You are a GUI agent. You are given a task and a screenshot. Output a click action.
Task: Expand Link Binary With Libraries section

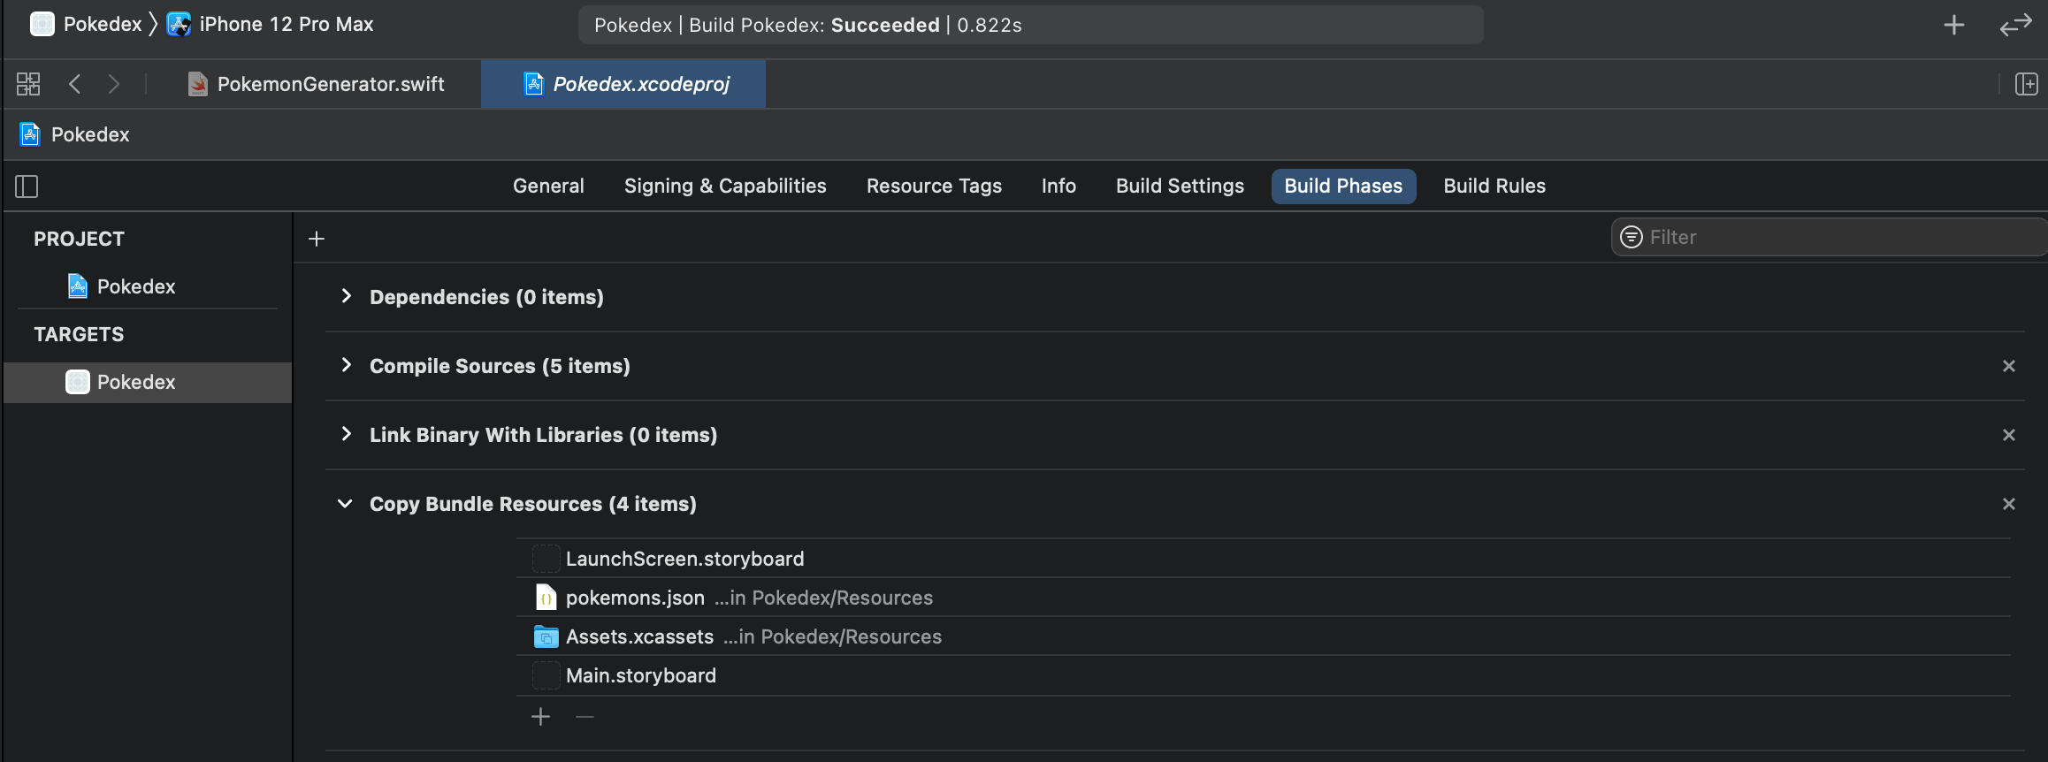coord(347,434)
